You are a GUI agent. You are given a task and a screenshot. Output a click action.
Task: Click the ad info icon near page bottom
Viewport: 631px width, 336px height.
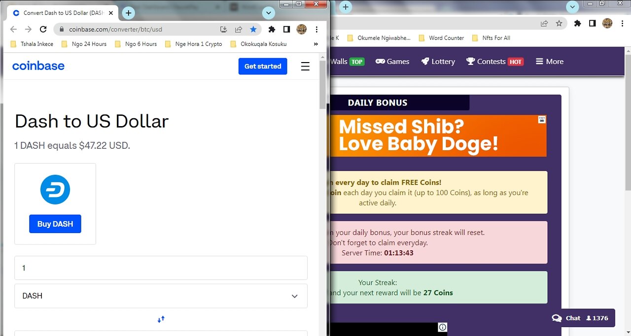pos(443,327)
